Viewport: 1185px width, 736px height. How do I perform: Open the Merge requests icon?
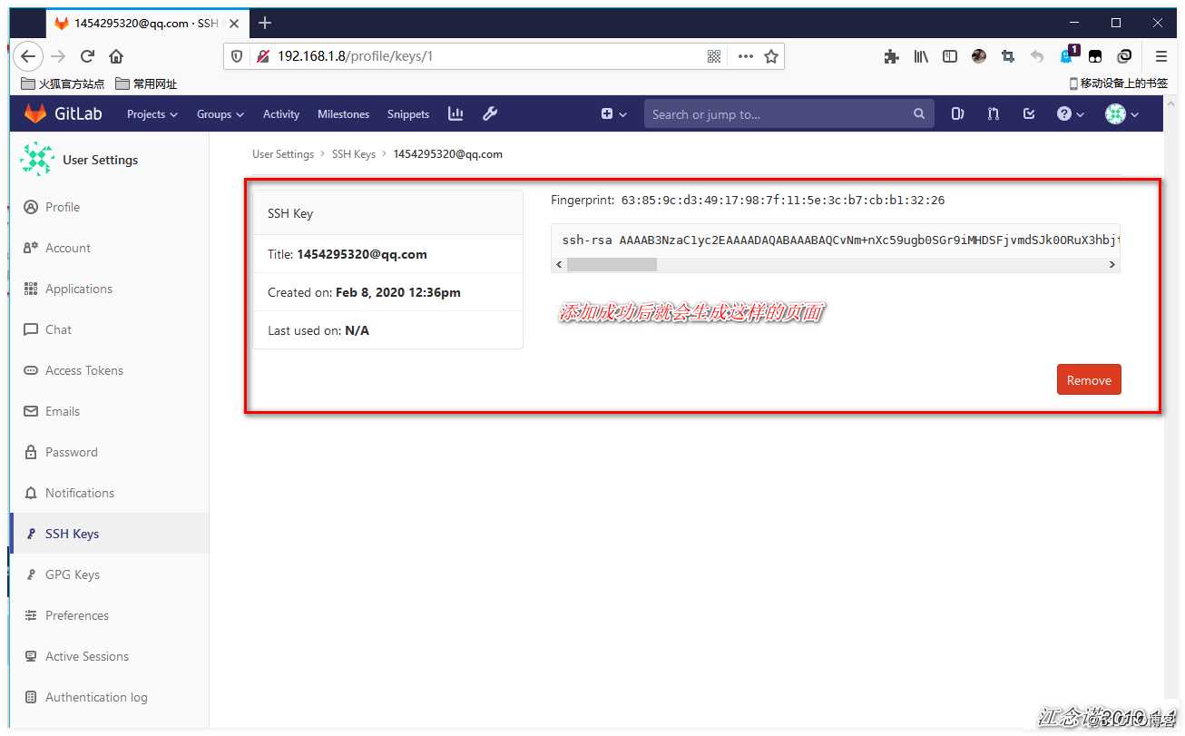(x=994, y=114)
